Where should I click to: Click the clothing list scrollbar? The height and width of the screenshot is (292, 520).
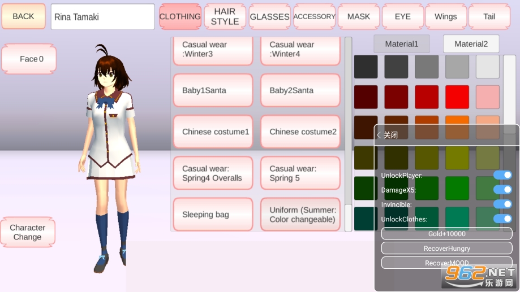click(x=348, y=134)
